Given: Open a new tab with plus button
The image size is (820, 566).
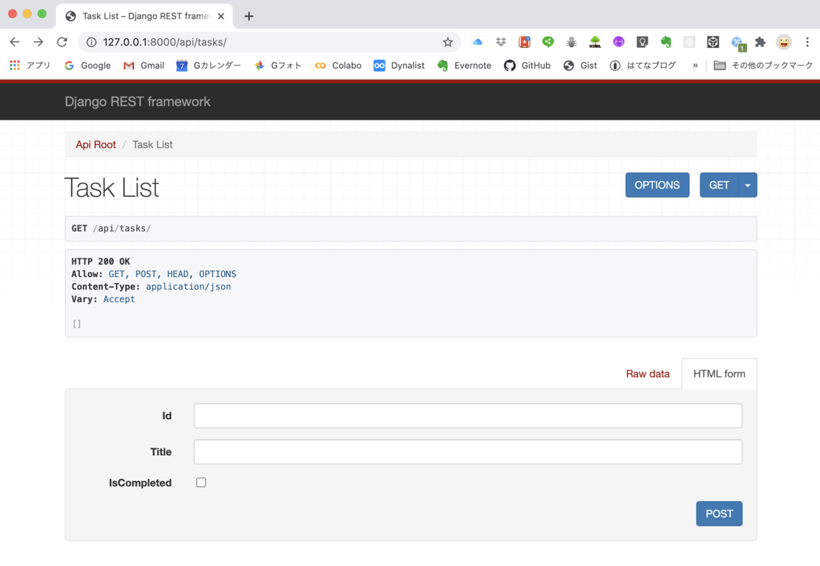Looking at the screenshot, I should pos(249,16).
